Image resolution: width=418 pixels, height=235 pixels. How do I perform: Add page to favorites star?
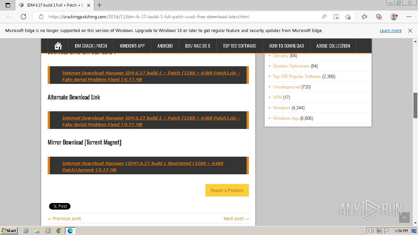pos(348,17)
